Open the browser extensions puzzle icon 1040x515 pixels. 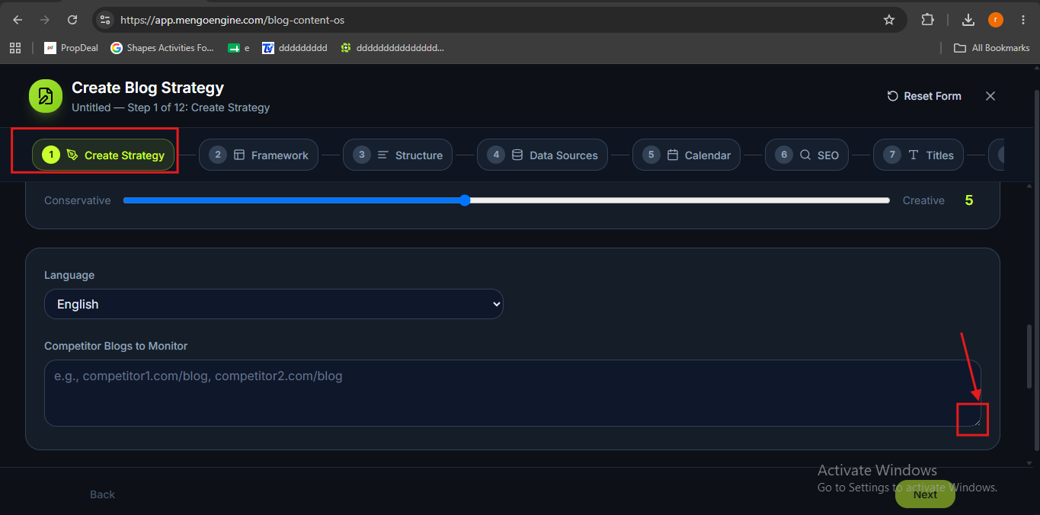pos(927,20)
